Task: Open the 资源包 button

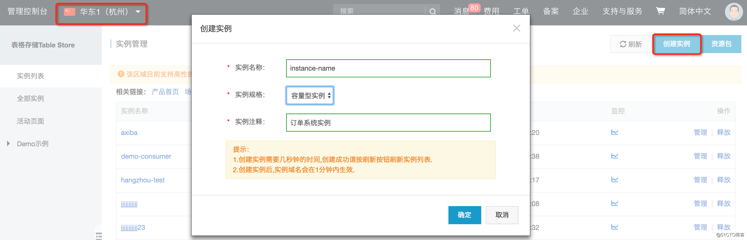Action: coord(721,44)
